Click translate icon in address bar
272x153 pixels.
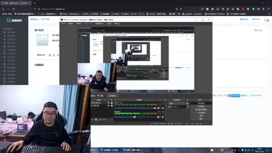pos(177,9)
